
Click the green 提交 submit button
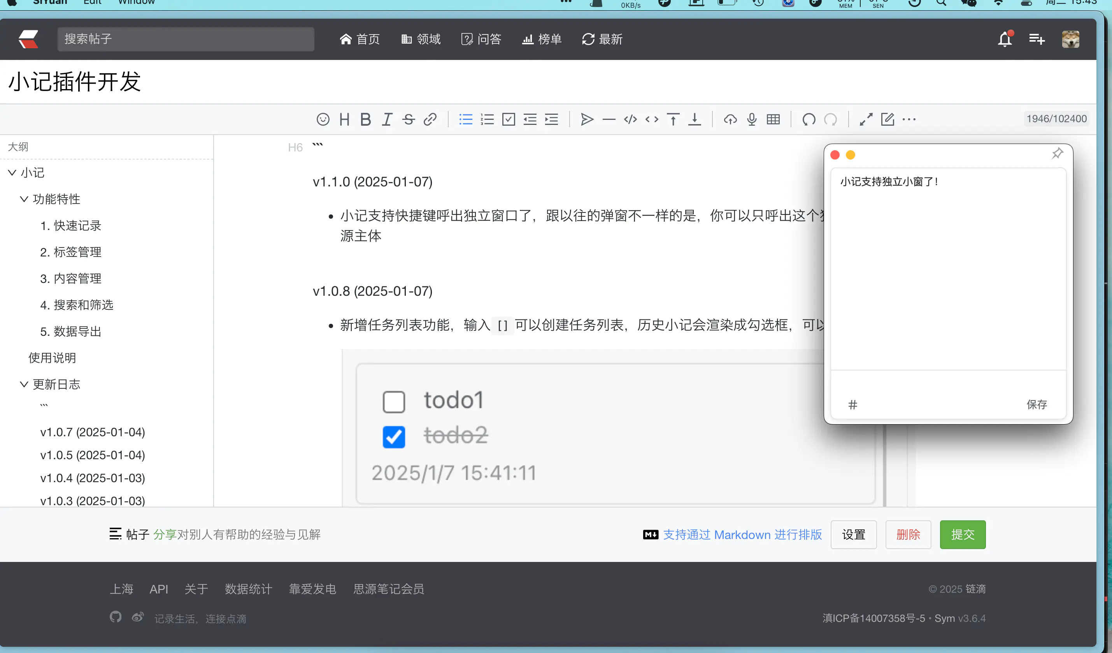pyautogui.click(x=963, y=534)
